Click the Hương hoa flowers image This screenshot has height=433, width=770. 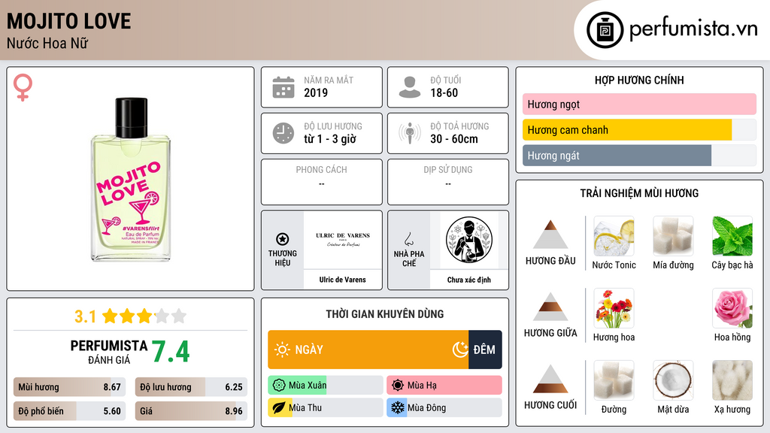[x=614, y=308]
